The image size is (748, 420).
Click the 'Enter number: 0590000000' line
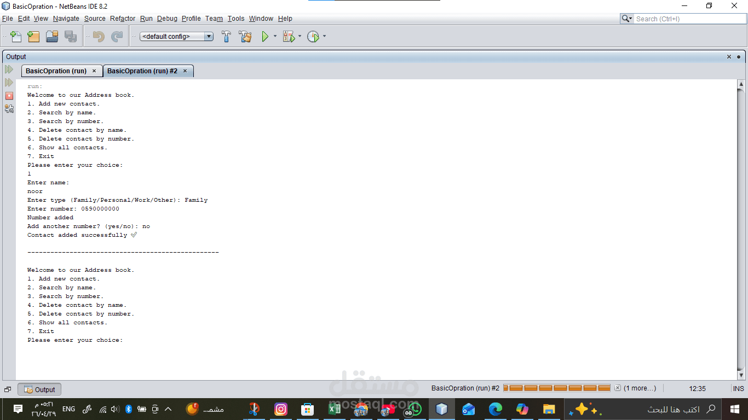[73, 209]
